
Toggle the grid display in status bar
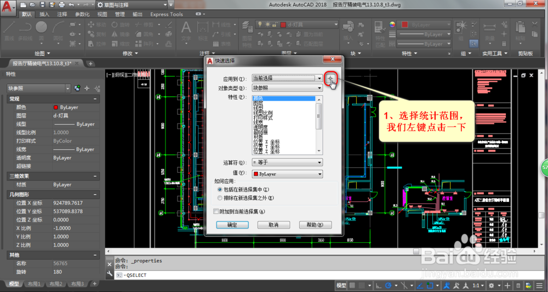coord(352,285)
